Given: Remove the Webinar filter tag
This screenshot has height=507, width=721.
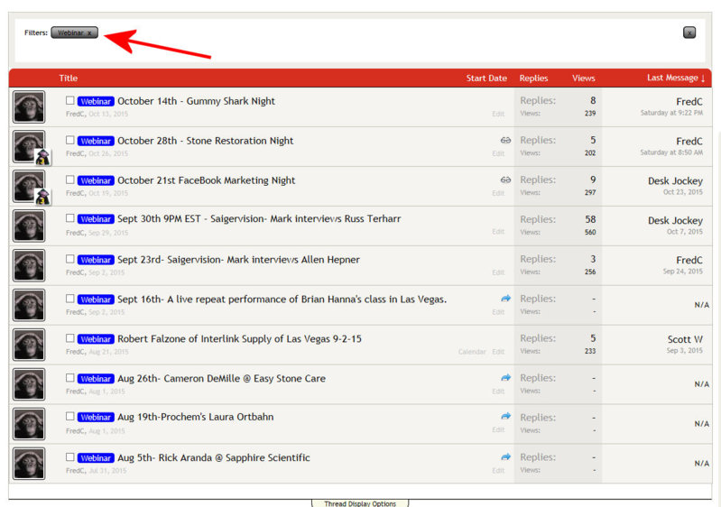Looking at the screenshot, I should (x=89, y=32).
